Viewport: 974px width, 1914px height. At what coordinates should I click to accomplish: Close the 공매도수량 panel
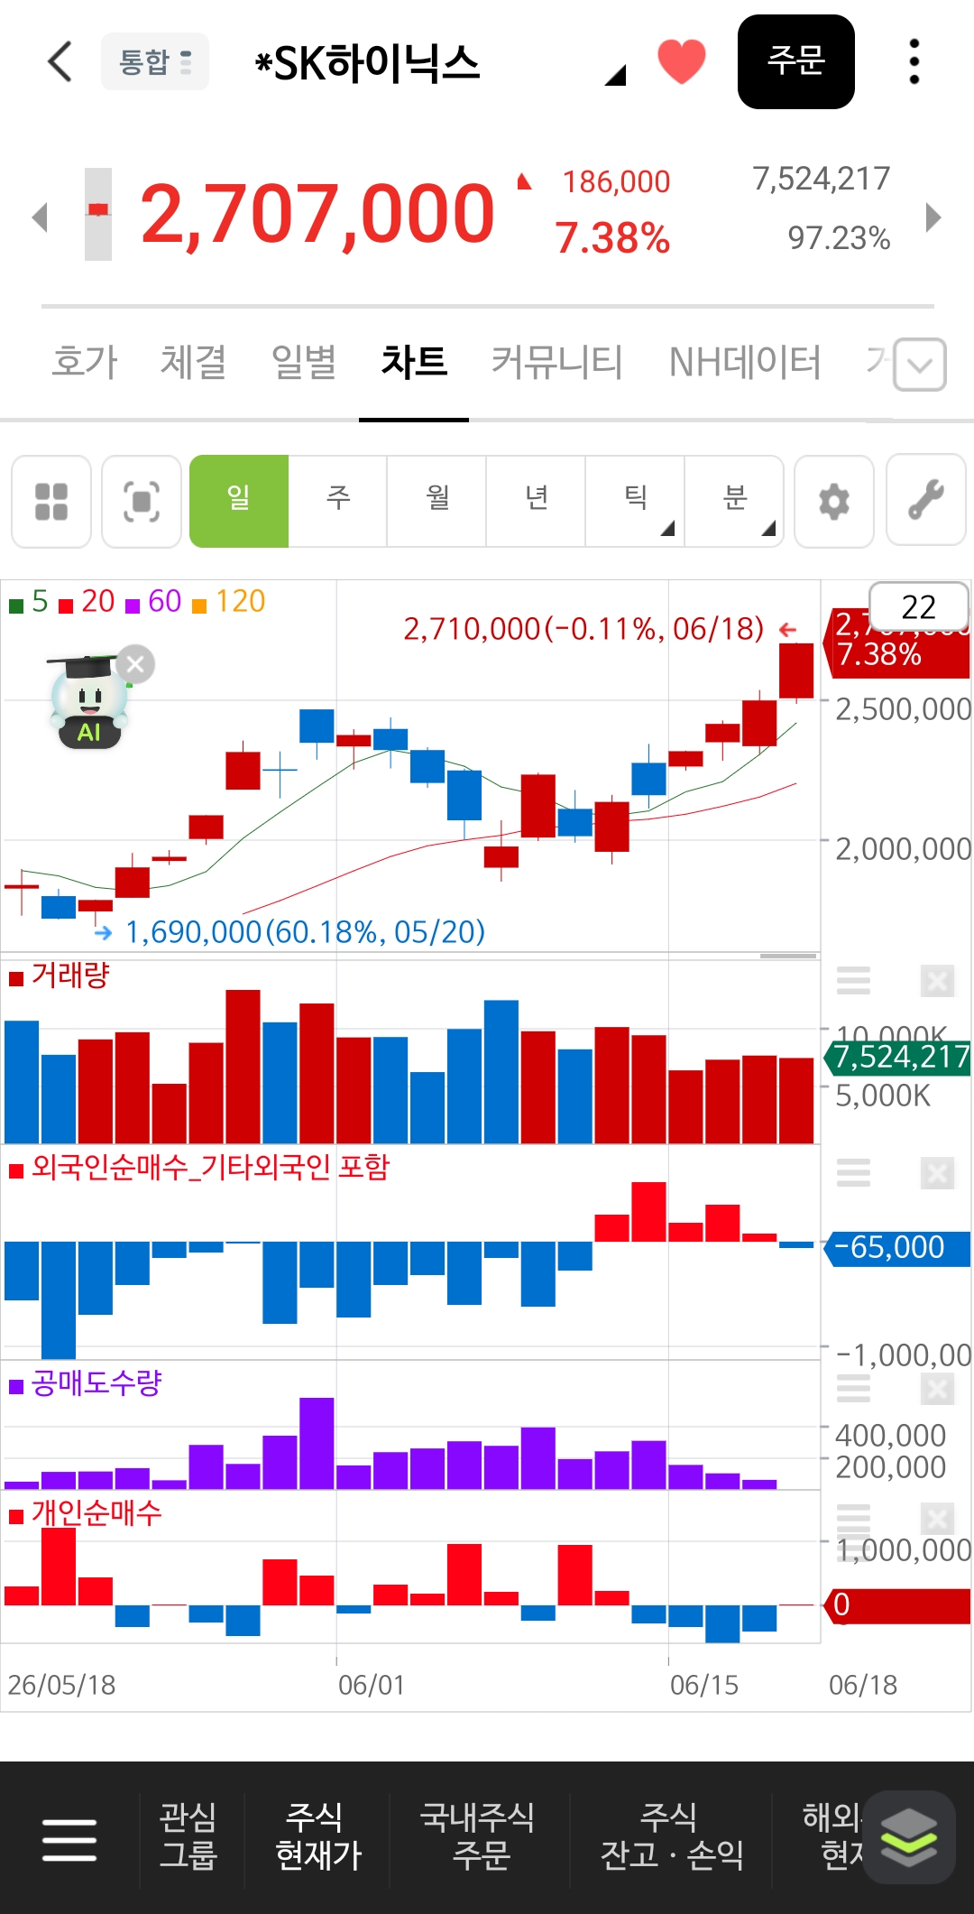click(937, 1389)
